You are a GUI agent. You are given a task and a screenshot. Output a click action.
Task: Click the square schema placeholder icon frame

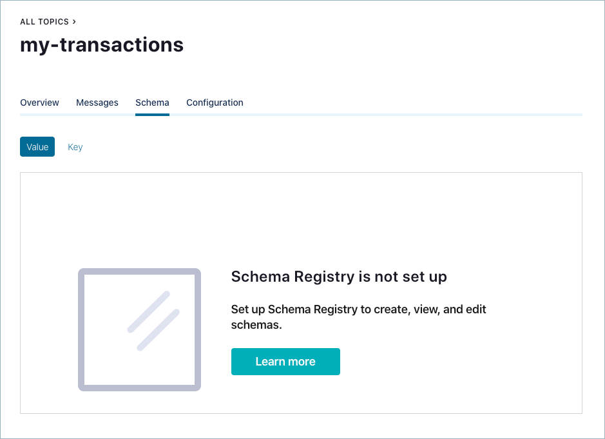pos(81,329)
